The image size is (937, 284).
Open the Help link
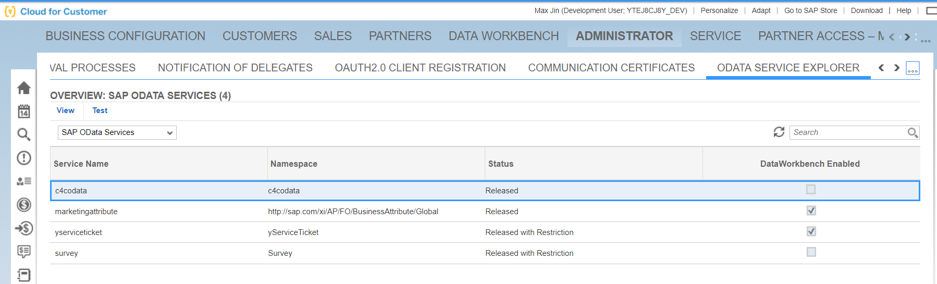tap(904, 10)
